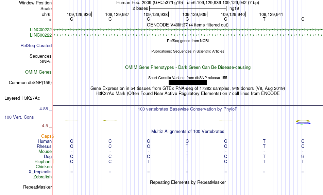Open Common dbSNP(155) track label
Screen dimensions: 323x195
point(30,83)
